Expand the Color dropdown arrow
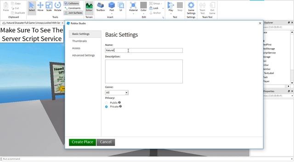 coord(143,14)
